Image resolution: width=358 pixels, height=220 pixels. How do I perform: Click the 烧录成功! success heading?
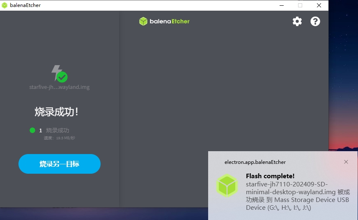(x=56, y=112)
